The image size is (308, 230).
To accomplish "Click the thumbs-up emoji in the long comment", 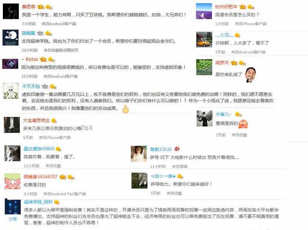I will click(126, 109).
